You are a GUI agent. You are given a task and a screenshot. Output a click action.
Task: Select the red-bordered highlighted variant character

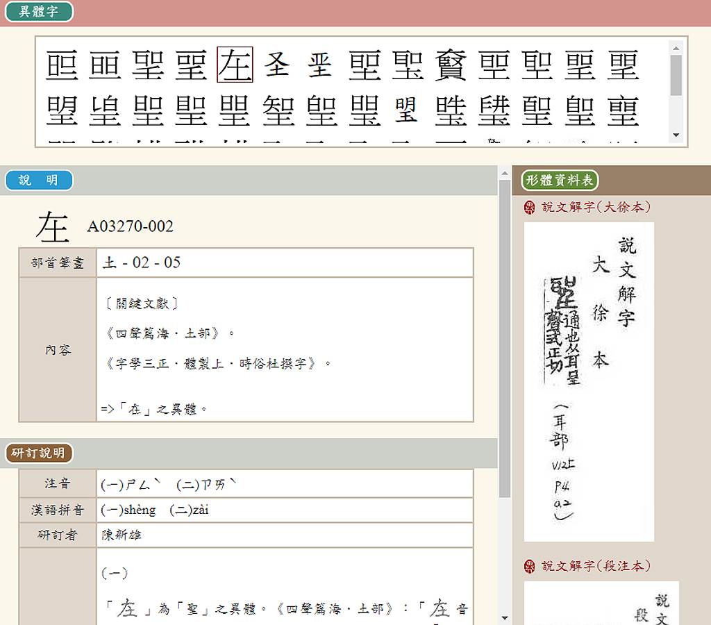click(x=235, y=65)
